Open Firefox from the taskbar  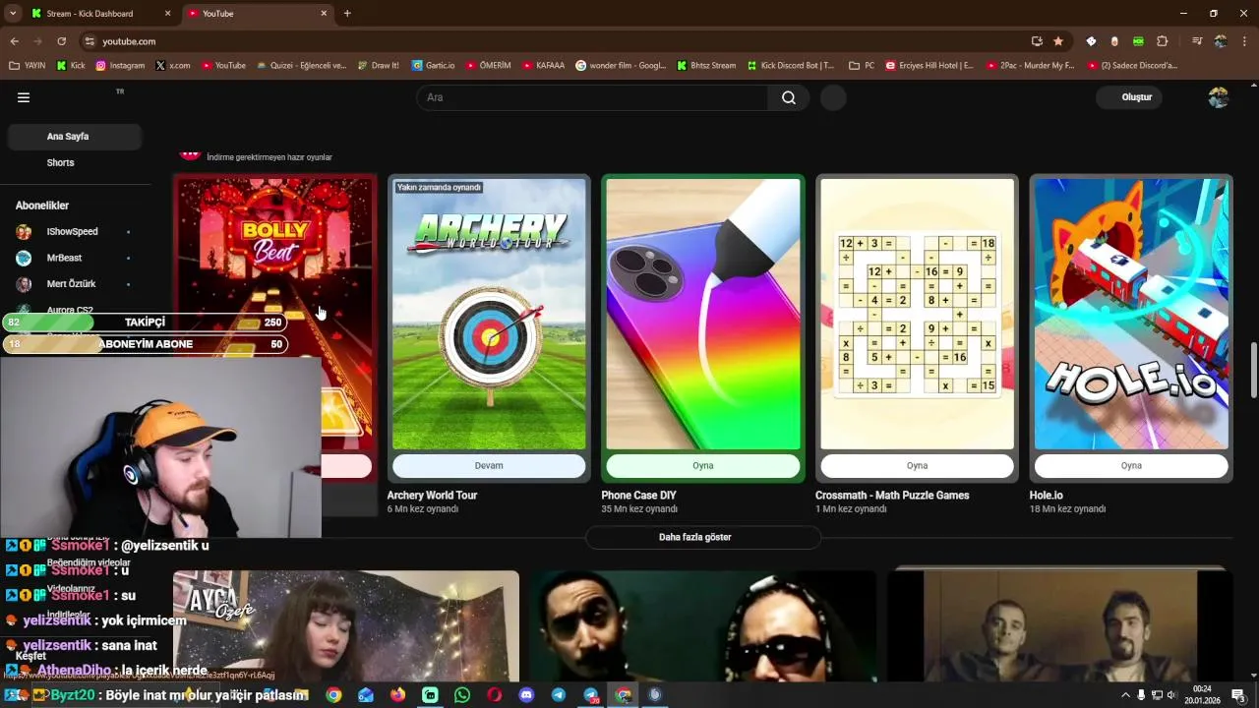pyautogui.click(x=397, y=695)
